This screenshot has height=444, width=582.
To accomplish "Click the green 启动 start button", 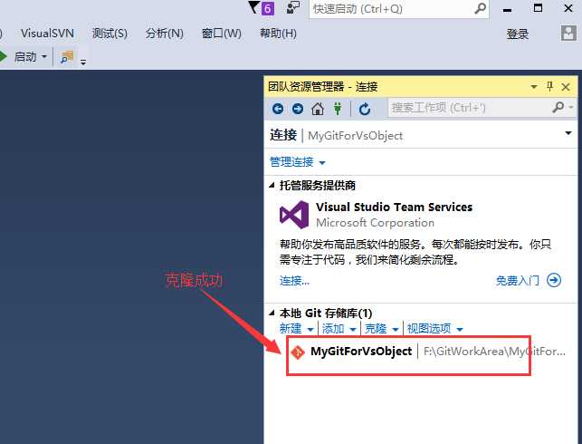I will pos(19,57).
